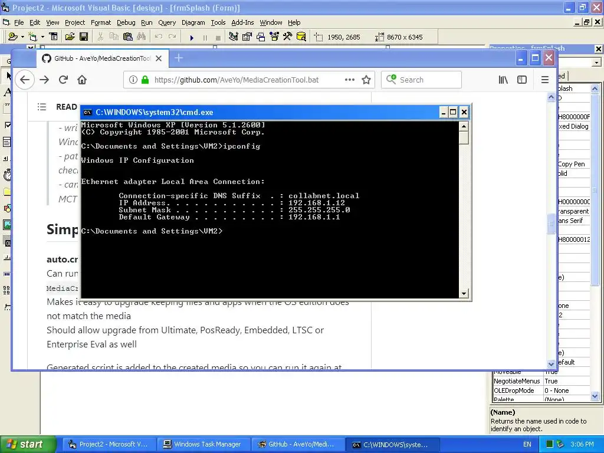
Task: Select the OLEDropMode property row
Action: click(x=541, y=390)
